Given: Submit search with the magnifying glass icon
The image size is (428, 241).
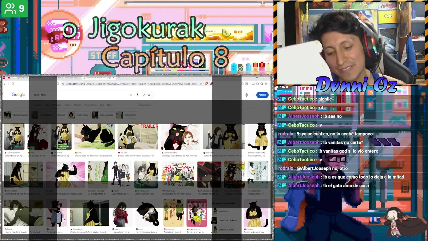Looking at the screenshot, I should click(x=149, y=95).
